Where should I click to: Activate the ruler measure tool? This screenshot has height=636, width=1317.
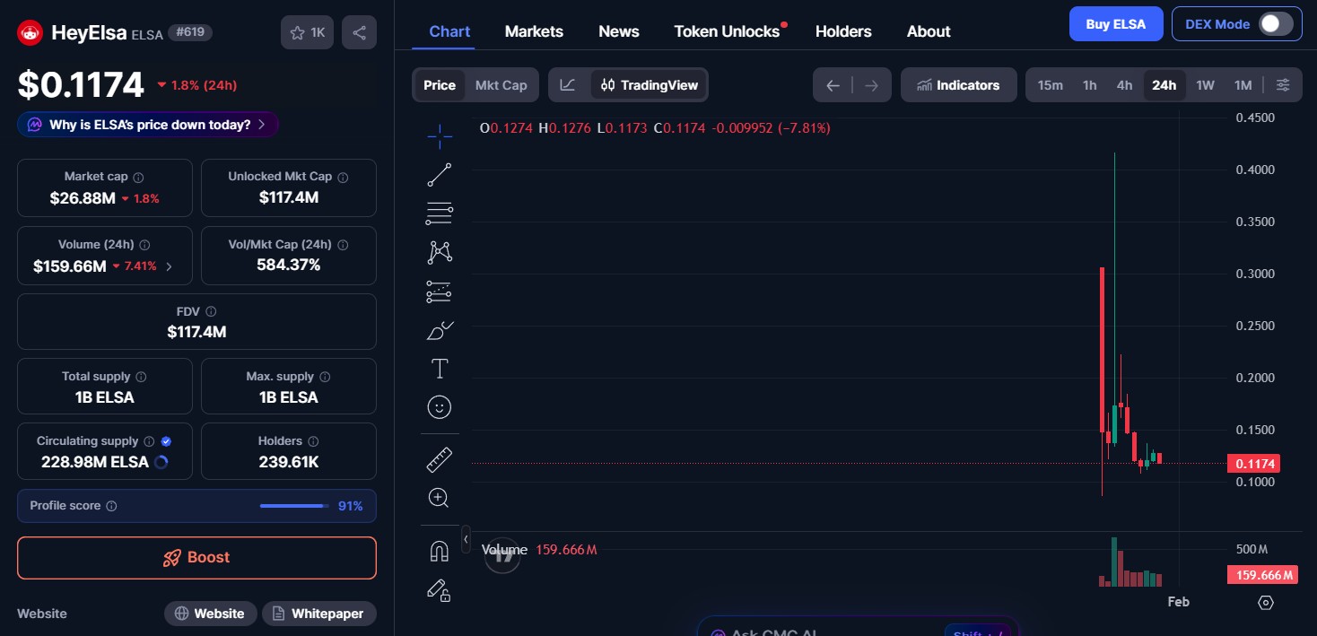click(x=439, y=458)
